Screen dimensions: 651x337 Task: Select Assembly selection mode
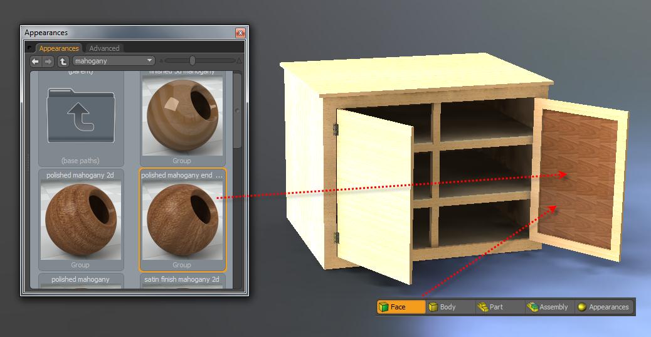[549, 307]
